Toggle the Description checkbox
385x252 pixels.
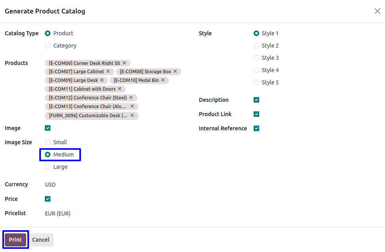tap(256, 100)
